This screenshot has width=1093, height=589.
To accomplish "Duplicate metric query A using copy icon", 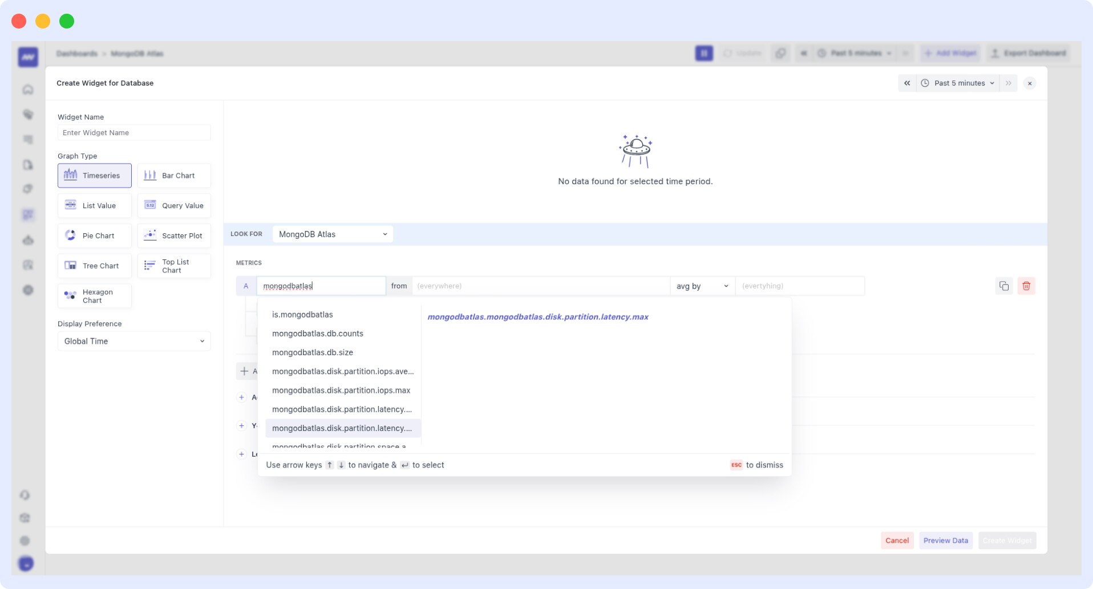I will click(1004, 286).
